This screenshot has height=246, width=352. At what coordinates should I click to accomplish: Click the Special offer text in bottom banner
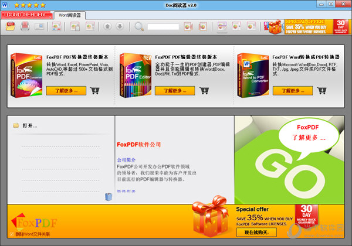(252, 209)
